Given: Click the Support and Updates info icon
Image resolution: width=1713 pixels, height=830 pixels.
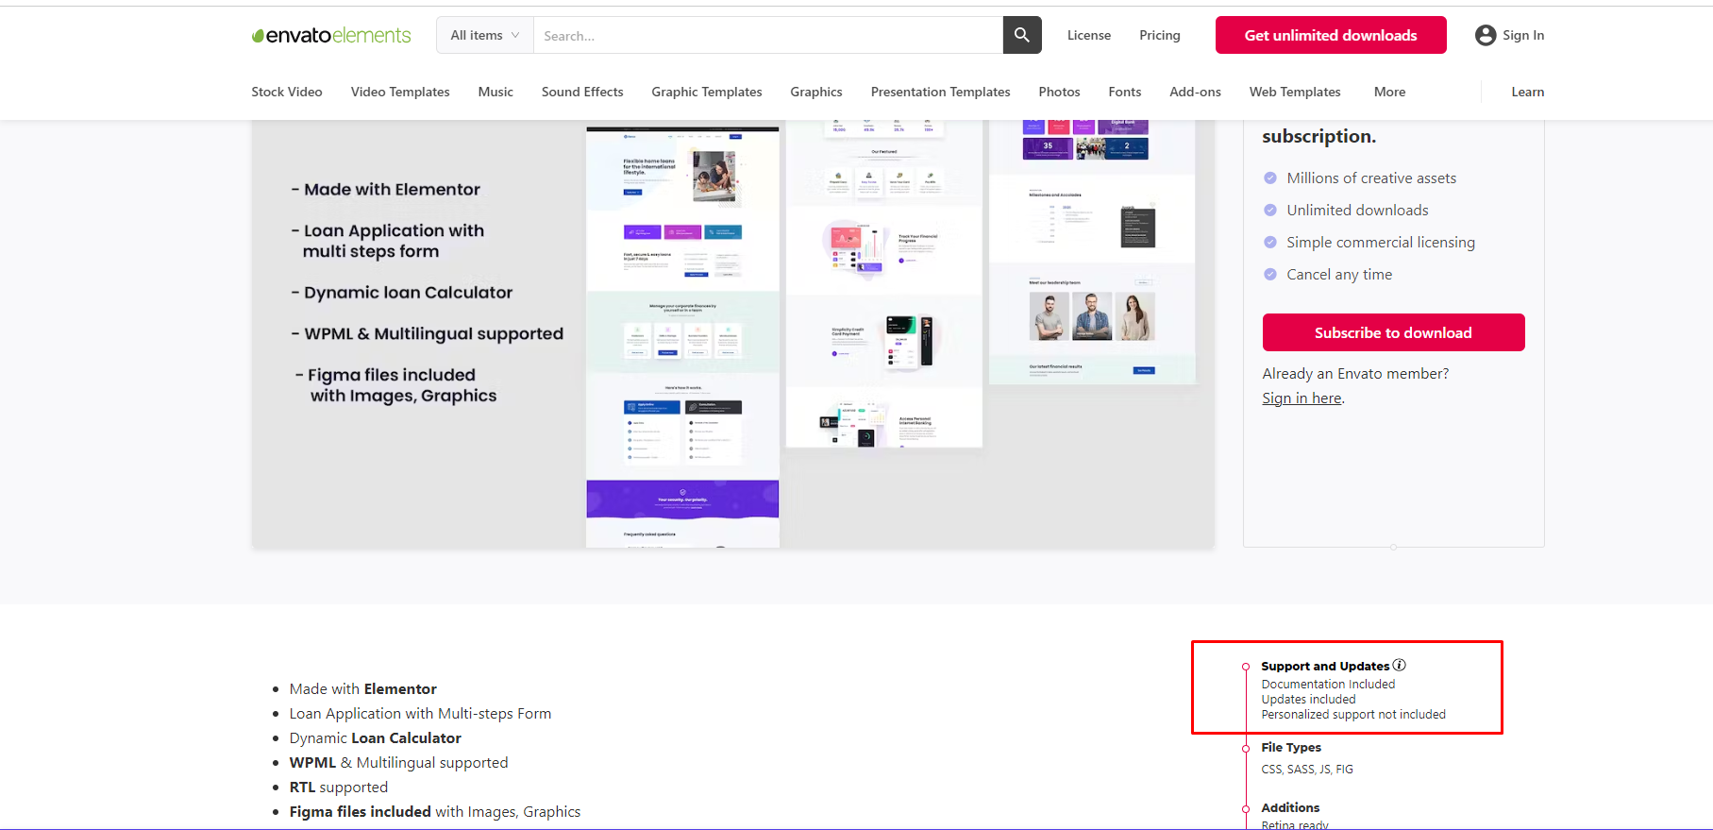Looking at the screenshot, I should (x=1400, y=665).
